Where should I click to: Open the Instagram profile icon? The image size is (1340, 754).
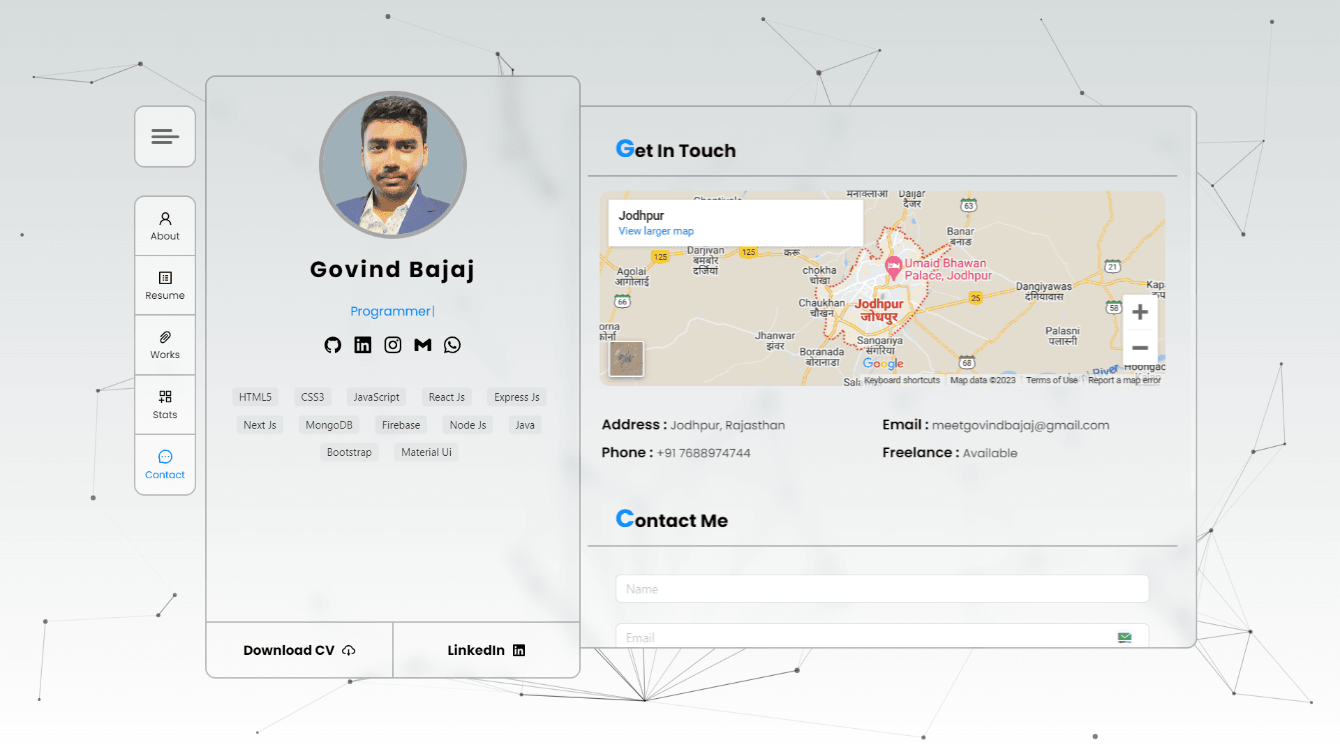[x=393, y=345]
